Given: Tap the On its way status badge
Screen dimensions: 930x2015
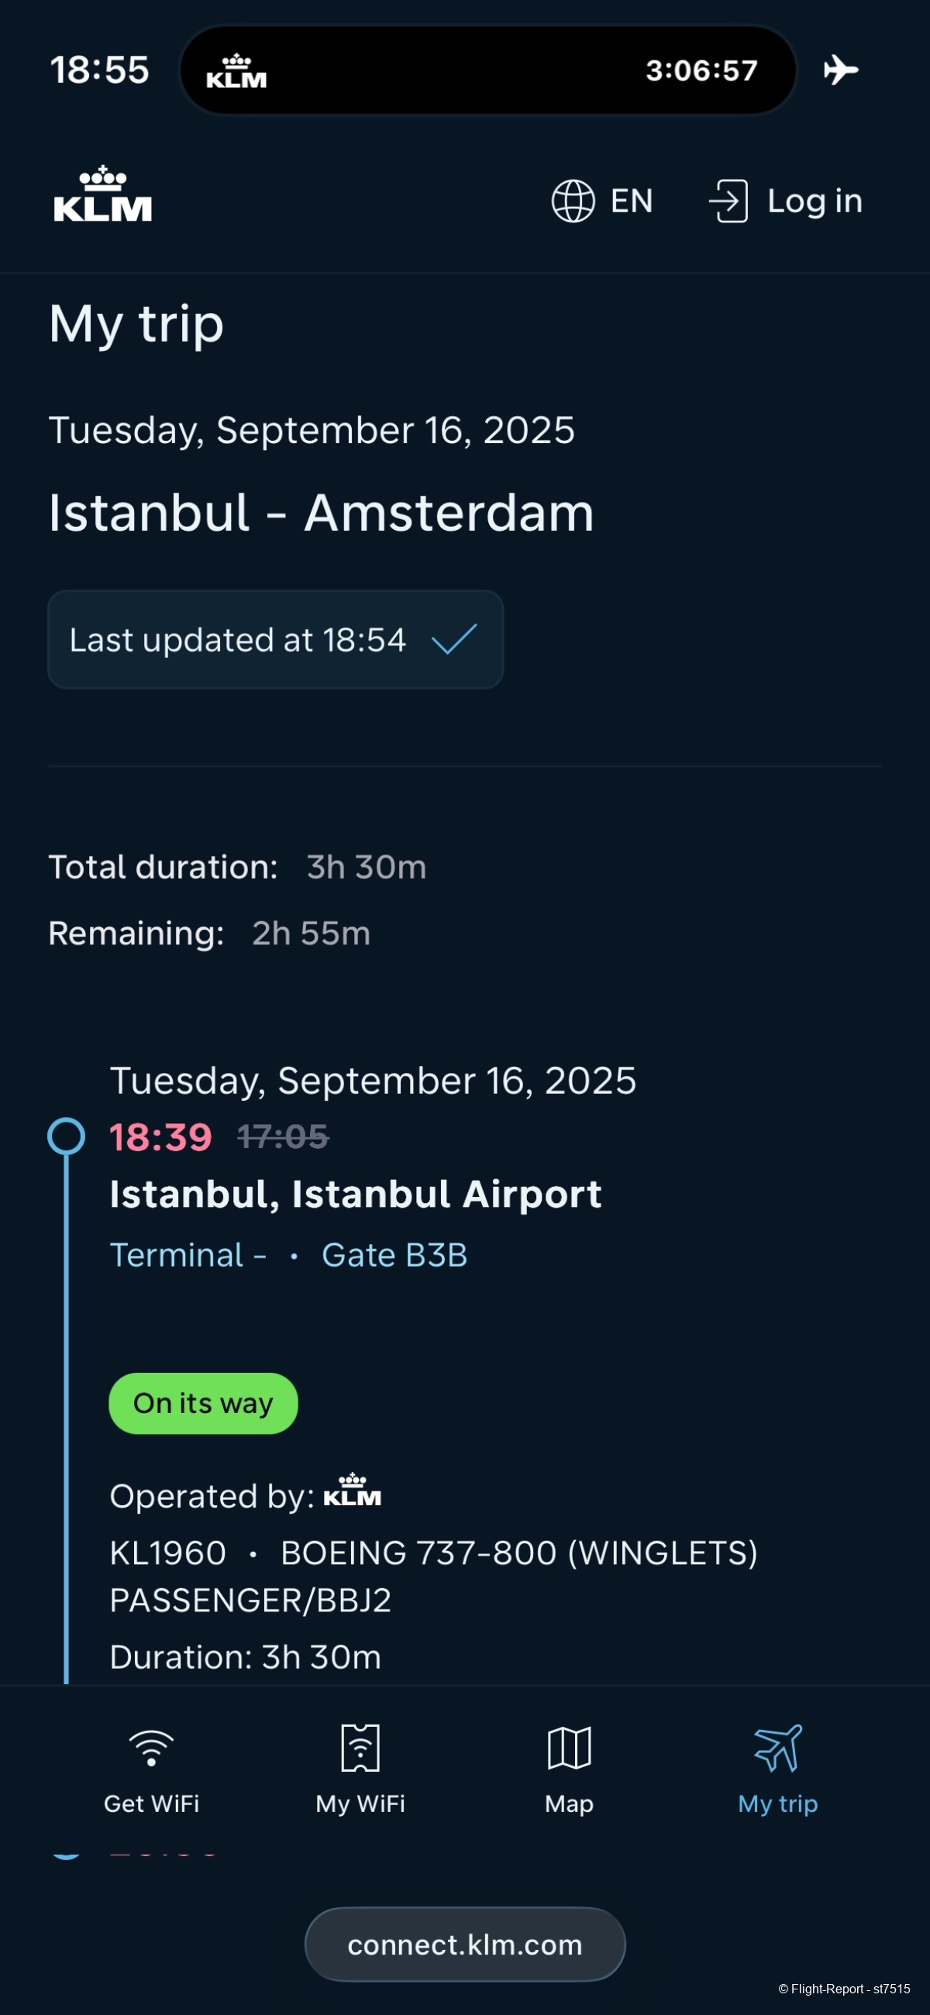Looking at the screenshot, I should point(203,1403).
